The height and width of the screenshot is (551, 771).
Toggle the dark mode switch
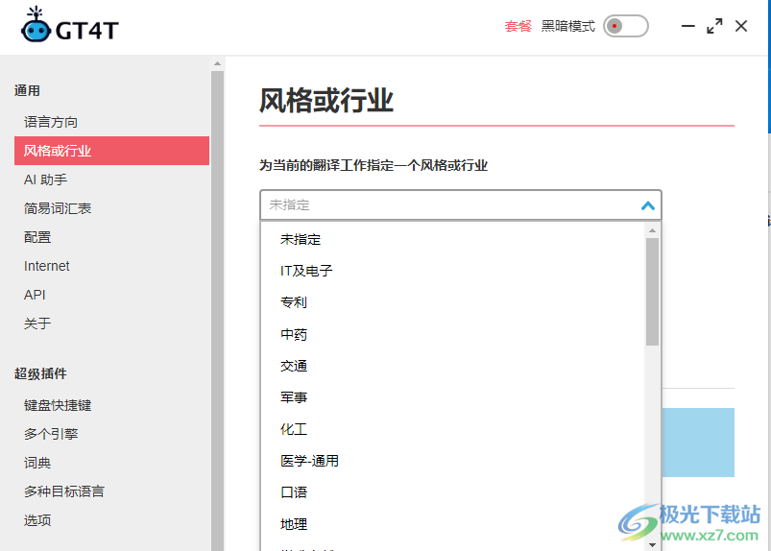625,26
